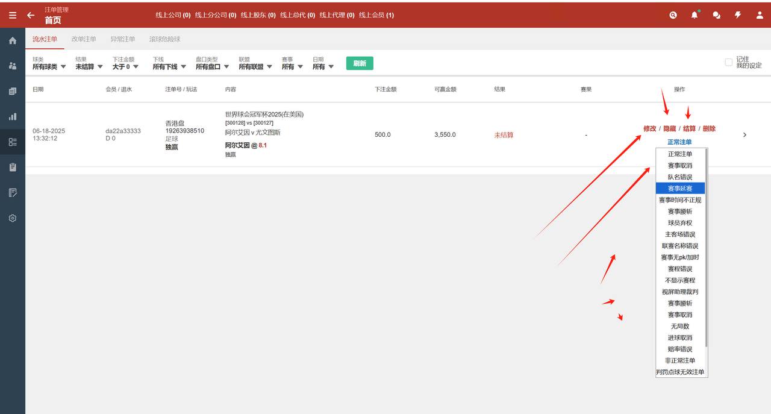Viewport: 771px width, 414px height.
Task: Check the 记住我的设定 checkbox
Action: (728, 62)
